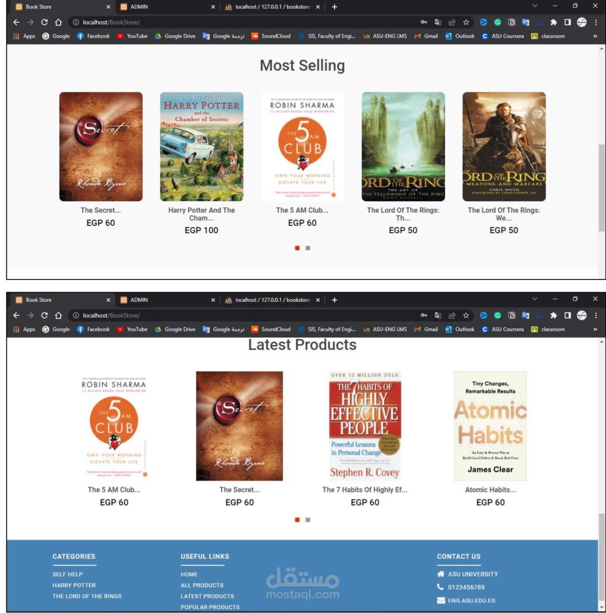606x613 pixels.
Task: Open The Secret cover in Most Selling
Action: pyautogui.click(x=101, y=147)
